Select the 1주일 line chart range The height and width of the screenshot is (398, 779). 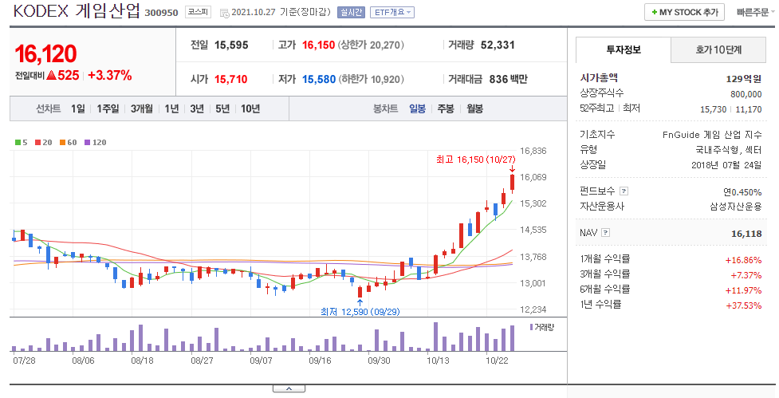(108, 108)
